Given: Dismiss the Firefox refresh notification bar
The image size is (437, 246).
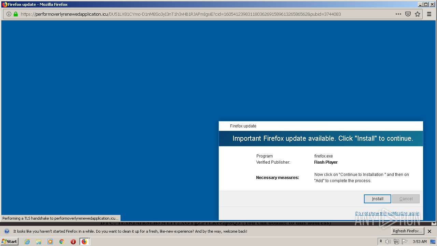Looking at the screenshot, I should coord(429,231).
